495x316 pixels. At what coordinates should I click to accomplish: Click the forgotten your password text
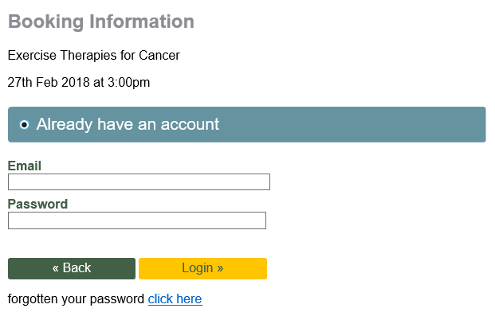76,299
